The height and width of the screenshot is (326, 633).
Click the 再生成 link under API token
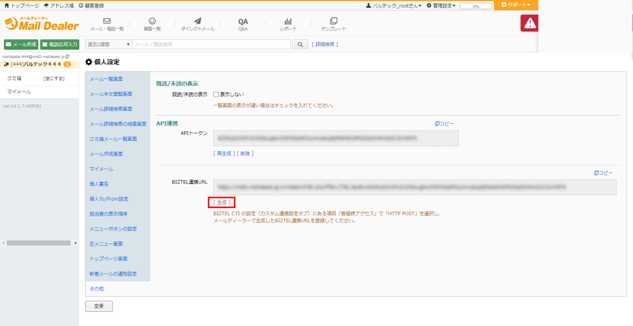click(223, 154)
